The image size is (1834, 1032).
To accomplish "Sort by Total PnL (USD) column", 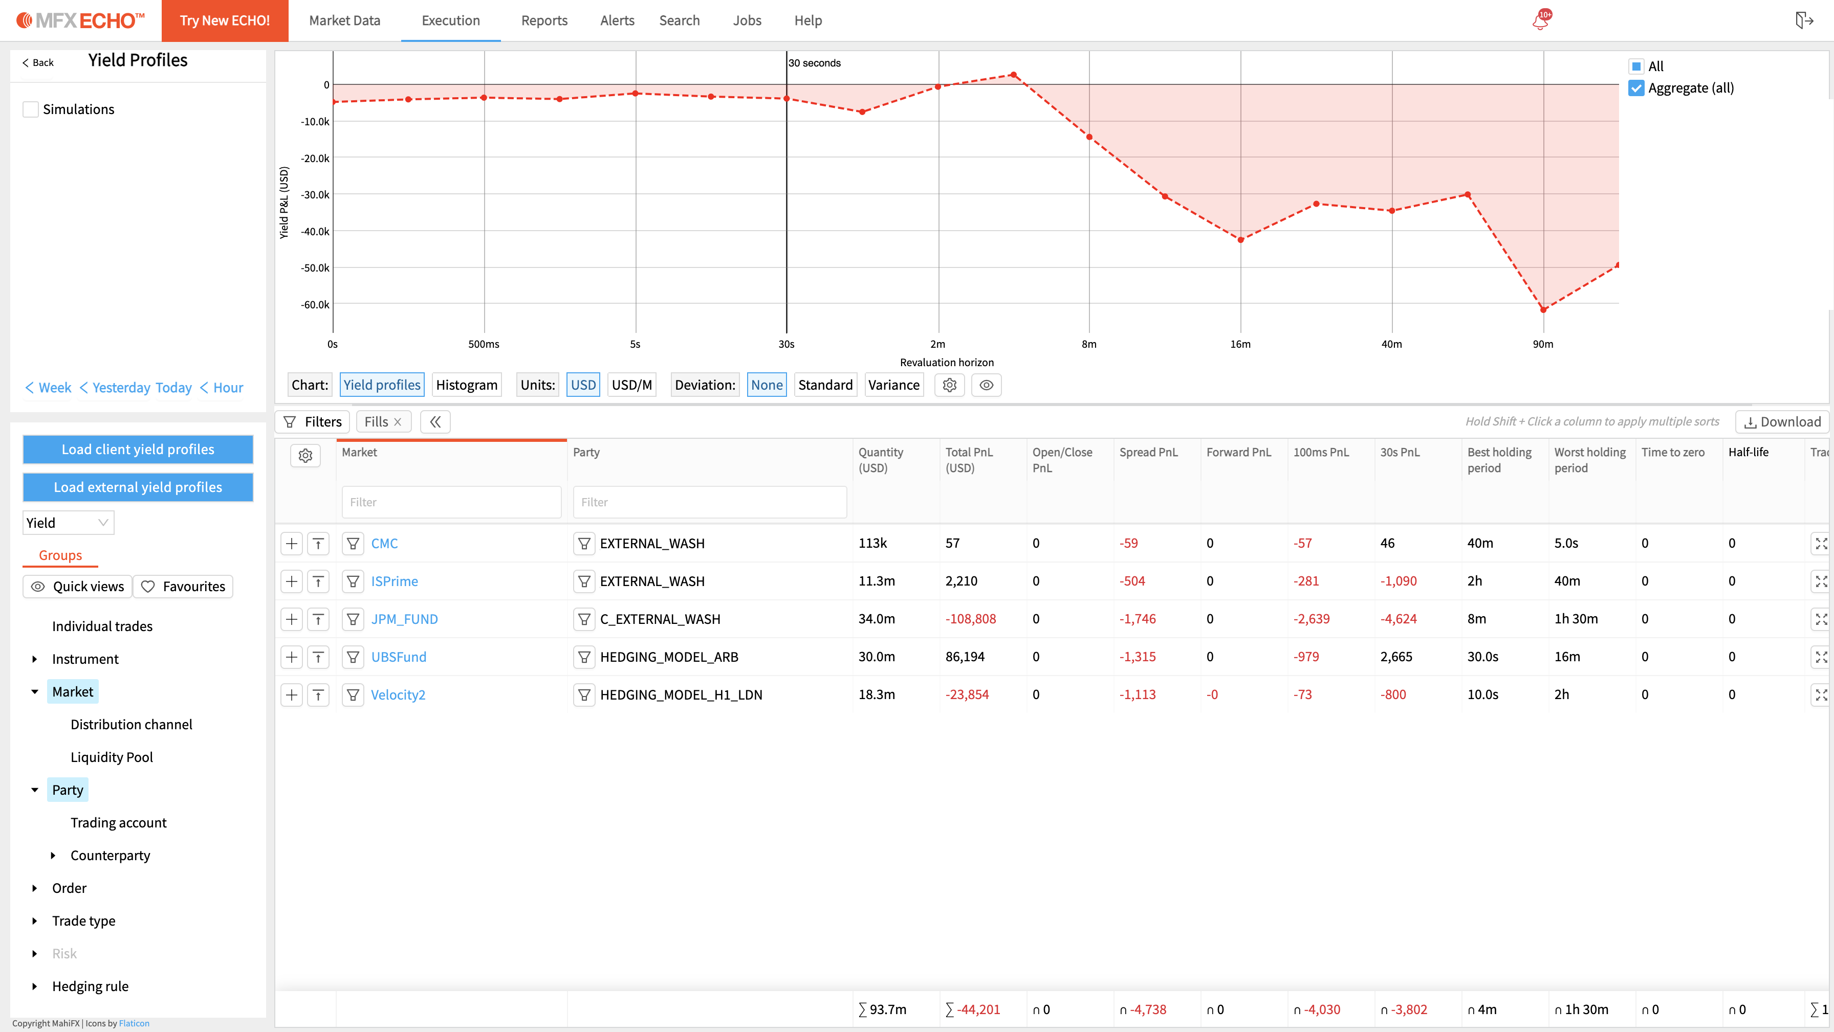I will coord(968,460).
